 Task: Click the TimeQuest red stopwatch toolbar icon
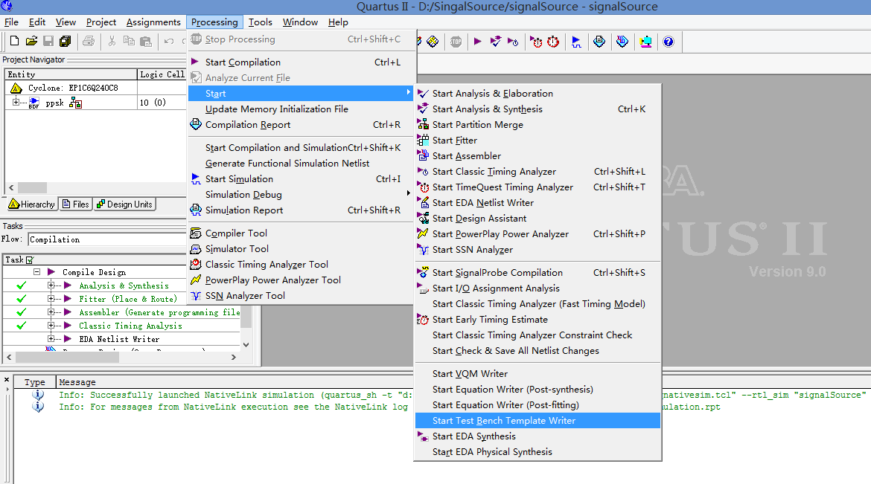[553, 42]
